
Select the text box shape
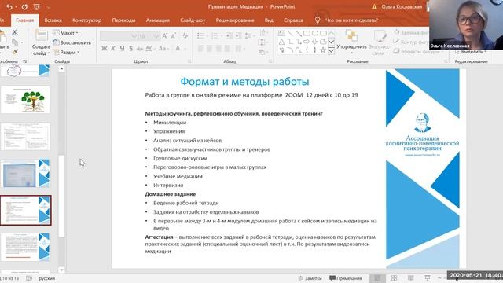coord(281,33)
